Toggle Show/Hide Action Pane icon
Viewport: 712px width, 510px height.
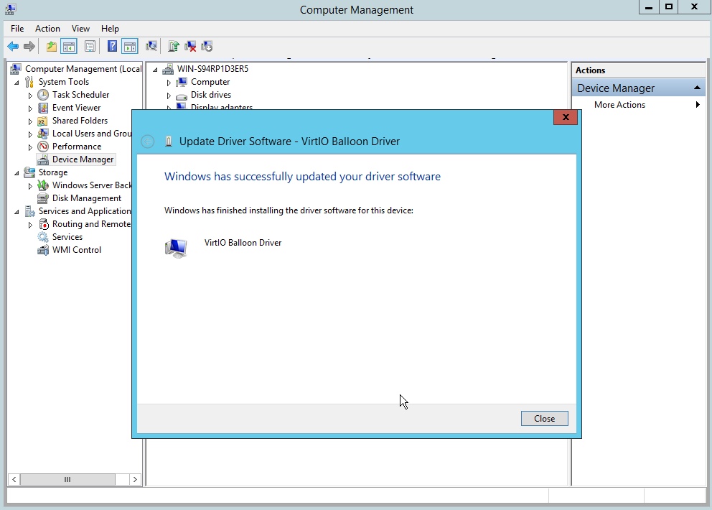point(130,46)
